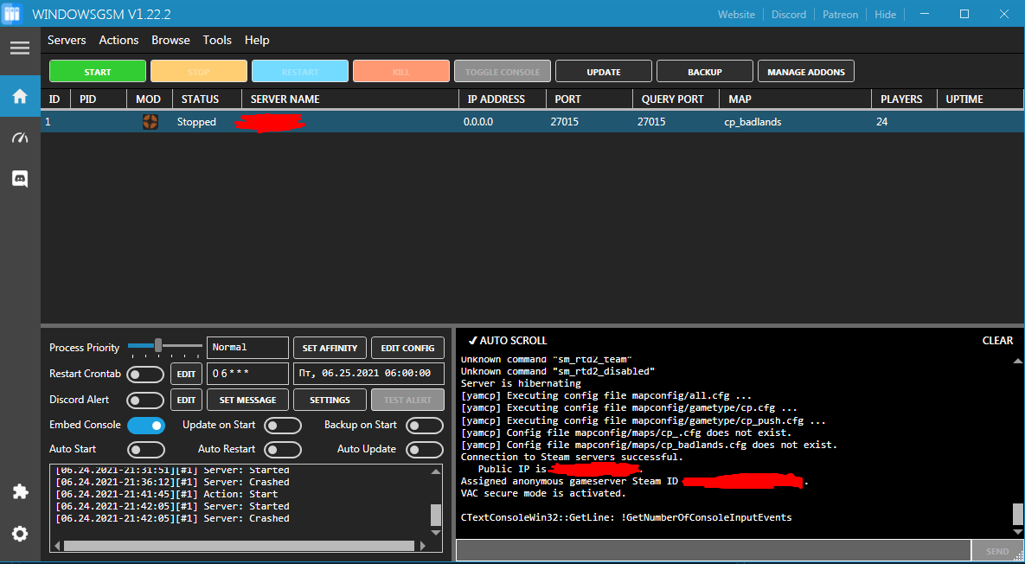Open the server performance dashboard icon
The height and width of the screenshot is (564, 1025).
coord(19,138)
